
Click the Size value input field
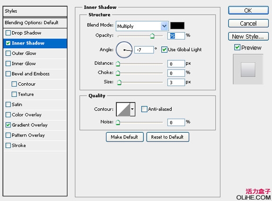pyautogui.click(x=176, y=82)
